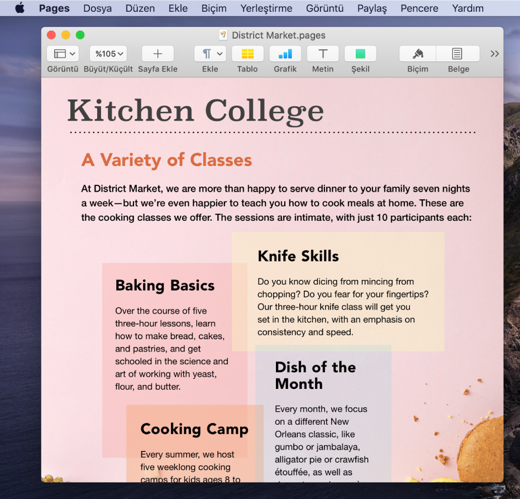
Task: Open the Paylaş menu
Action: tap(372, 8)
